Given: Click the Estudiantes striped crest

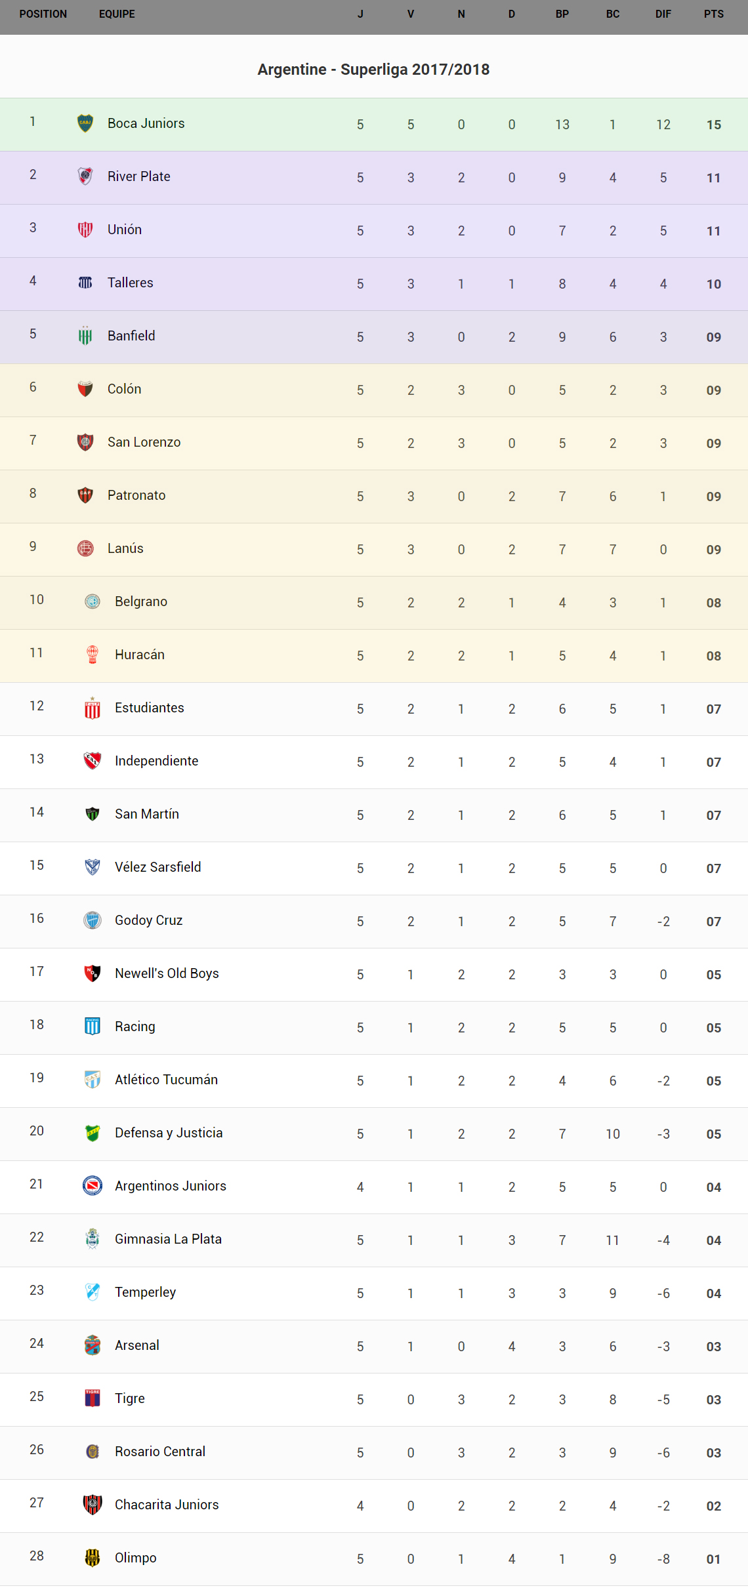Looking at the screenshot, I should (x=93, y=708).
